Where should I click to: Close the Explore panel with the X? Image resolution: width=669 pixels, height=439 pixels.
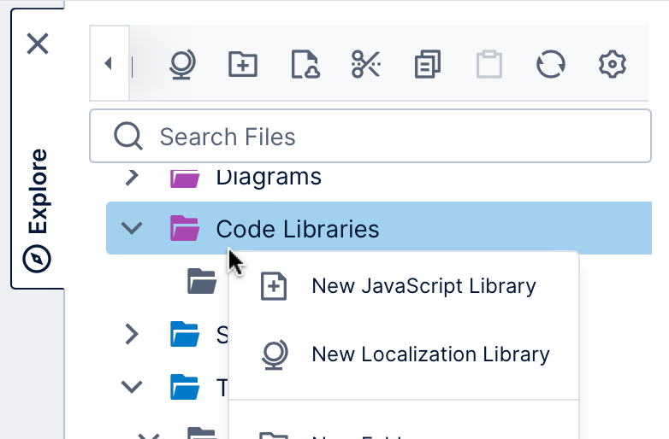point(38,44)
